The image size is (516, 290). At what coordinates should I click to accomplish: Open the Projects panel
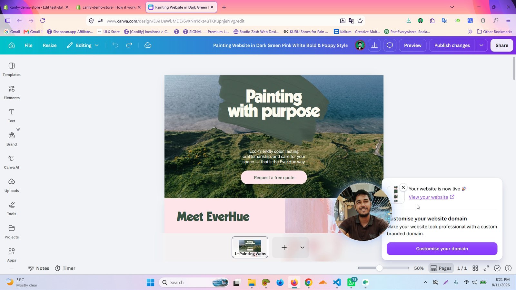pyautogui.click(x=12, y=232)
